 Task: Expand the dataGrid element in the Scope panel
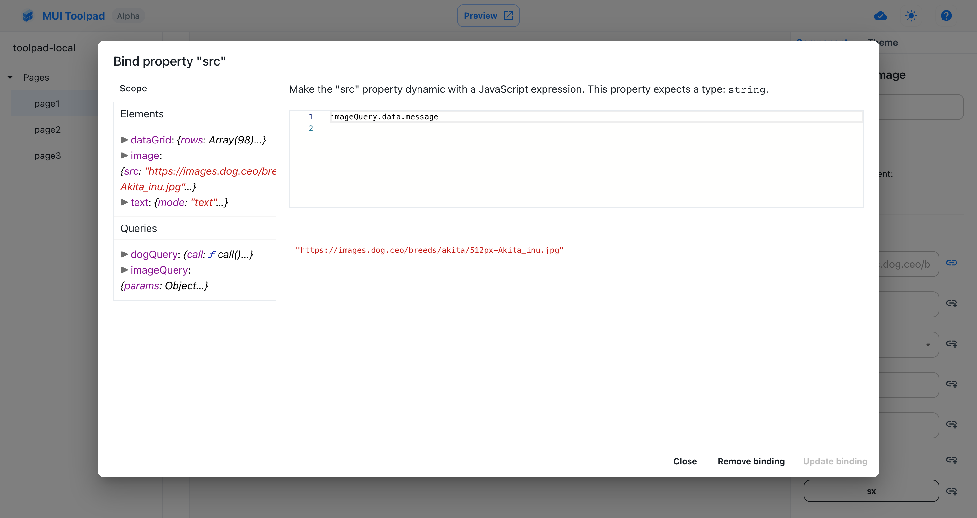pos(124,140)
